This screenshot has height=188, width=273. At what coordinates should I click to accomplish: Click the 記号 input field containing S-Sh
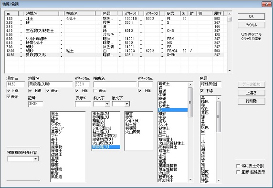[x=35, y=104]
